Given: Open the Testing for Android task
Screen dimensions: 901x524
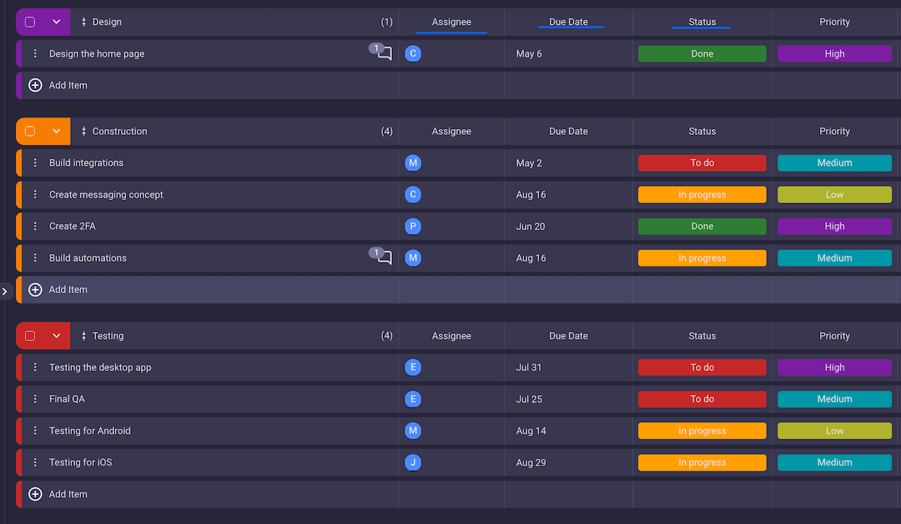Looking at the screenshot, I should [x=90, y=431].
